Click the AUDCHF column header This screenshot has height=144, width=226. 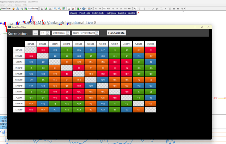click(x=115, y=44)
